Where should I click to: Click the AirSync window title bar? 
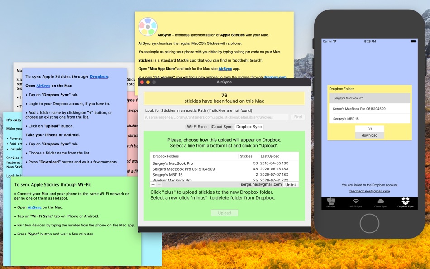(x=224, y=82)
